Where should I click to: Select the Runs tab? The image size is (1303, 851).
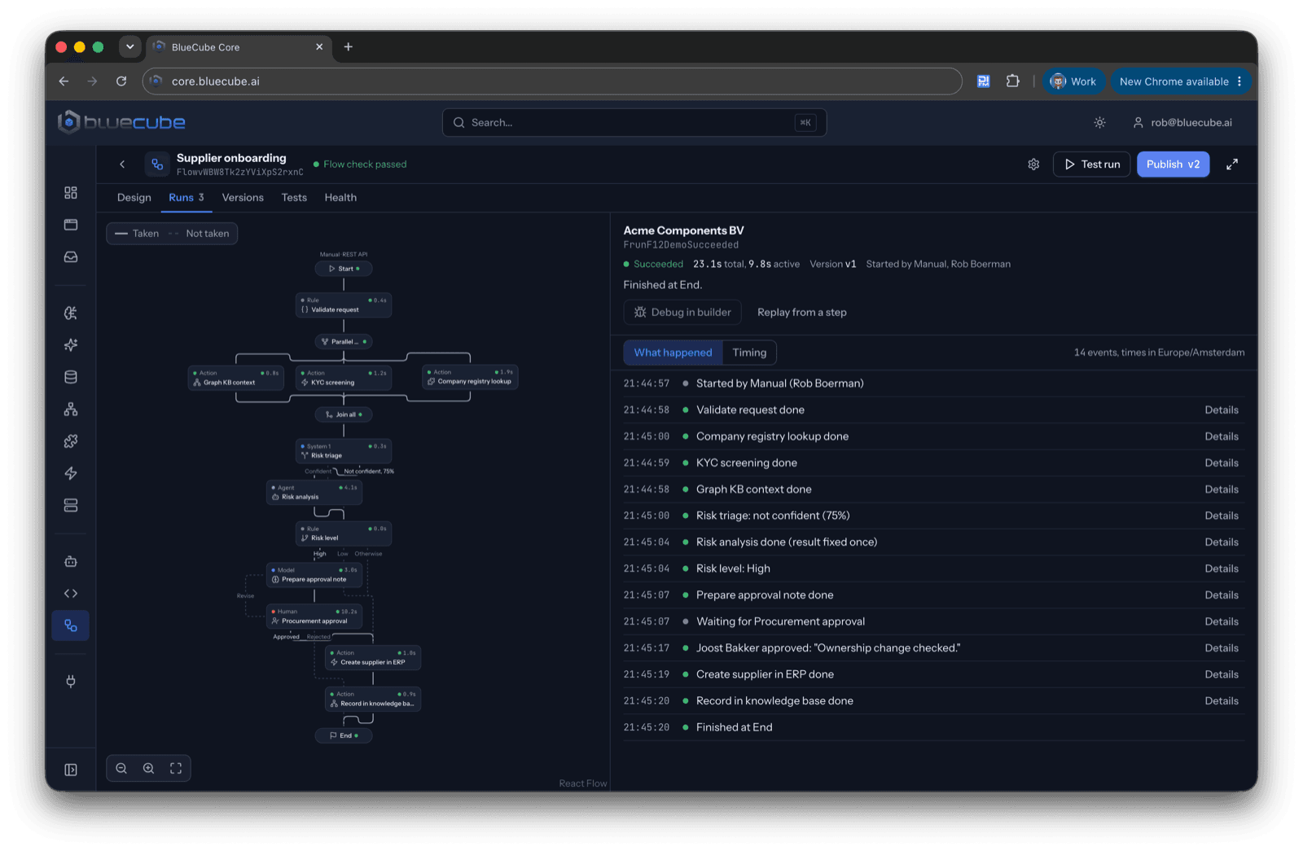[x=186, y=198]
